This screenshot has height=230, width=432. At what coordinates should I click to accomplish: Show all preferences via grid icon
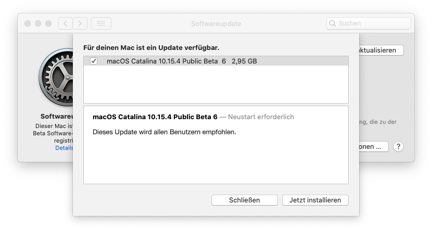[x=101, y=23]
